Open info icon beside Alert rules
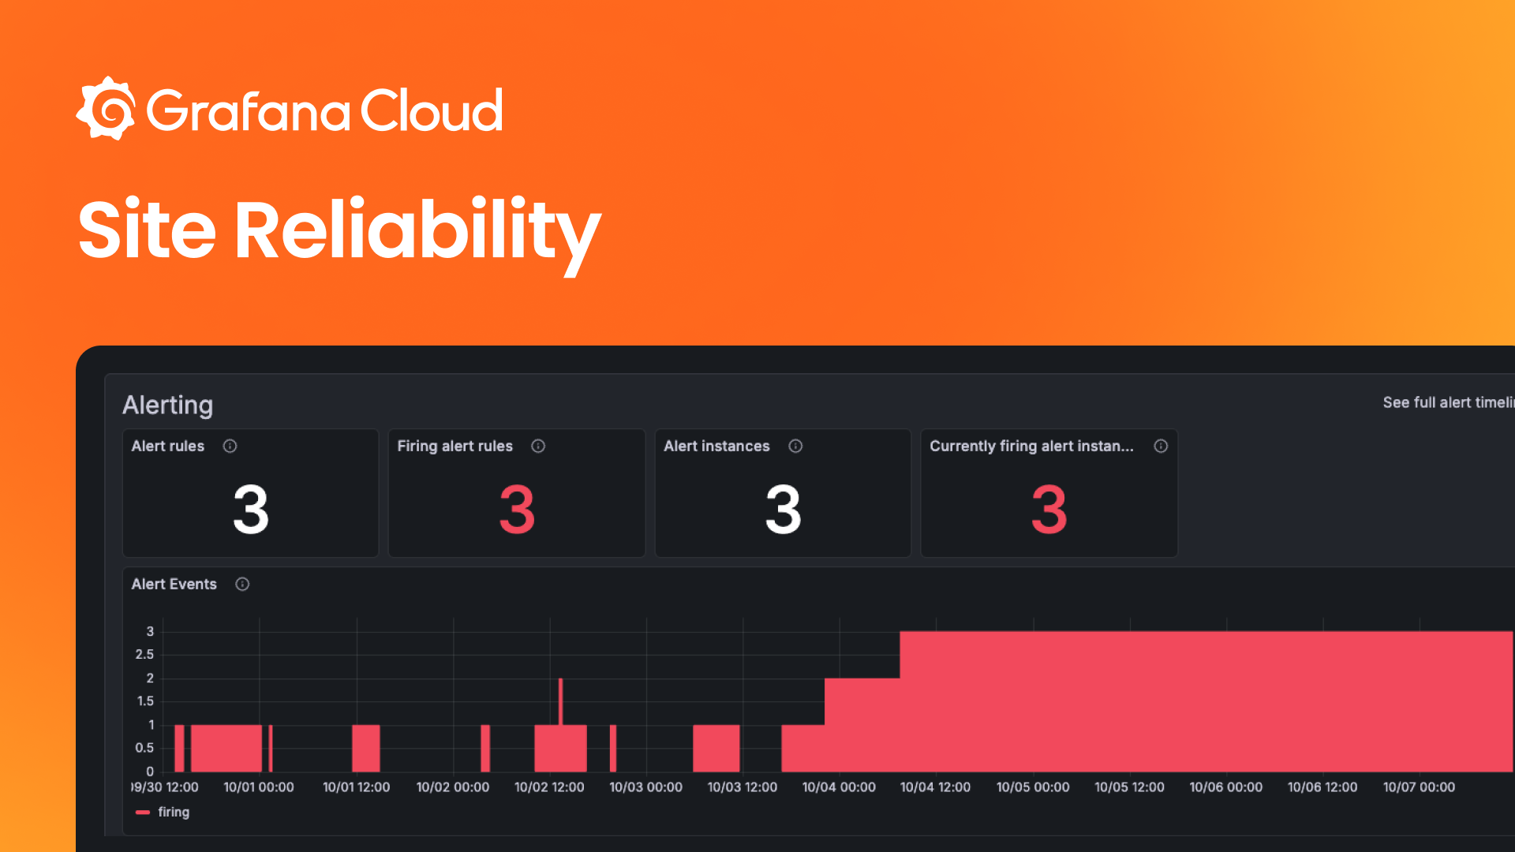 pyautogui.click(x=230, y=447)
